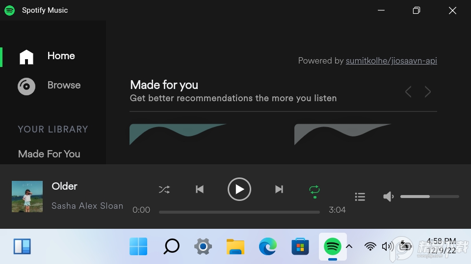Seek within the song progress bar
471x264 pixels.
pyautogui.click(x=239, y=212)
